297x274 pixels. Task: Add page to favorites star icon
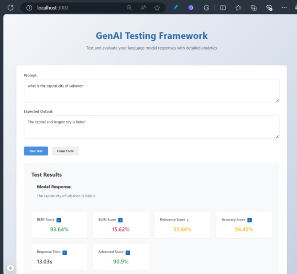point(157,8)
